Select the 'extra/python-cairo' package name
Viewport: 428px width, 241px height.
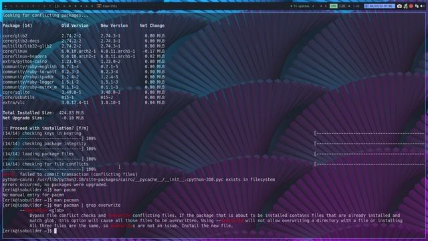25,62
